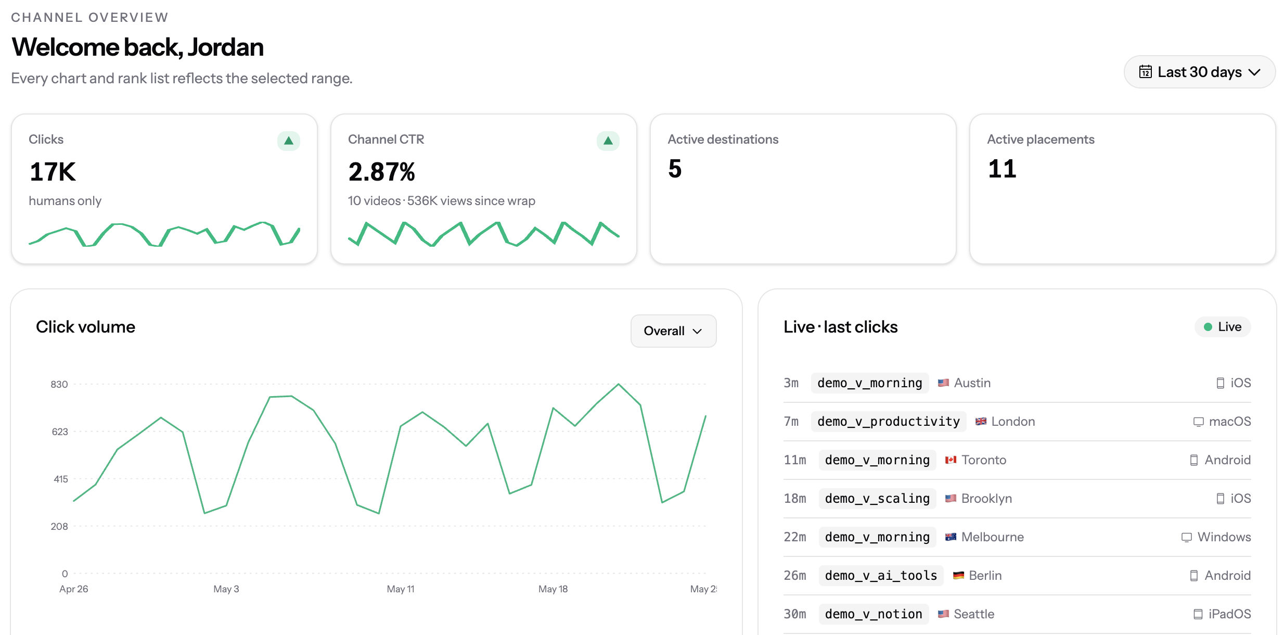
Task: Click the green Live indicator dot
Action: 1208,327
